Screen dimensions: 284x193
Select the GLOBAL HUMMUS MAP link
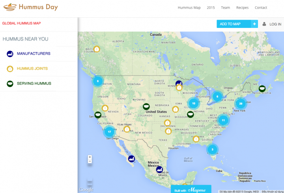(21, 23)
